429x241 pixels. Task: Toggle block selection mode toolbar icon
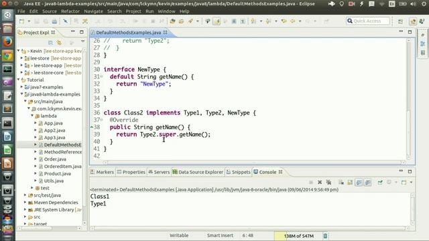pyautogui.click(x=234, y=21)
